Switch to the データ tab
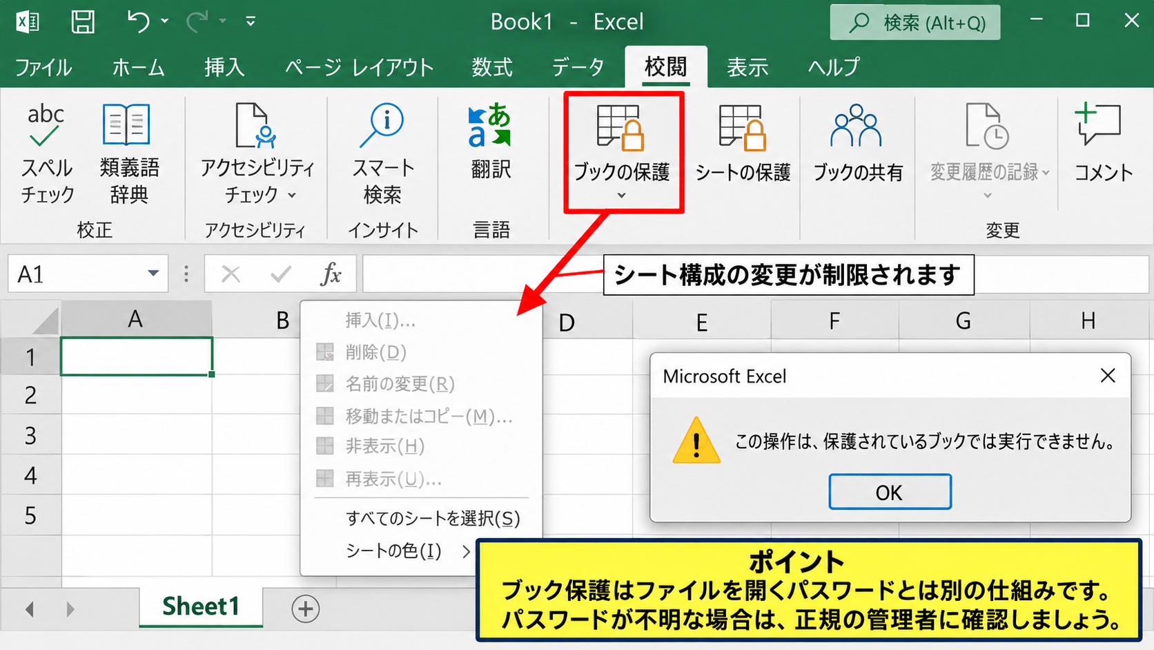Image resolution: width=1154 pixels, height=650 pixels. point(578,68)
